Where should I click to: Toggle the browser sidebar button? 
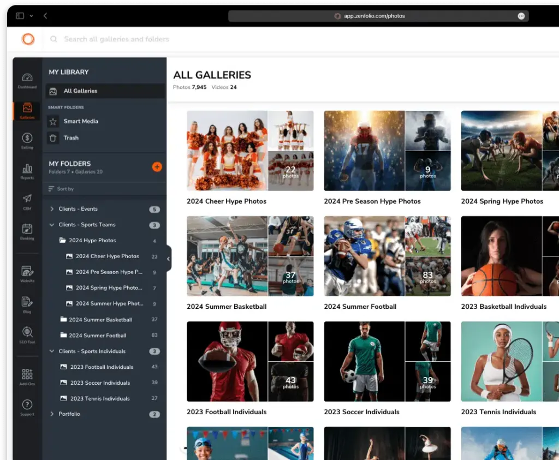20,16
